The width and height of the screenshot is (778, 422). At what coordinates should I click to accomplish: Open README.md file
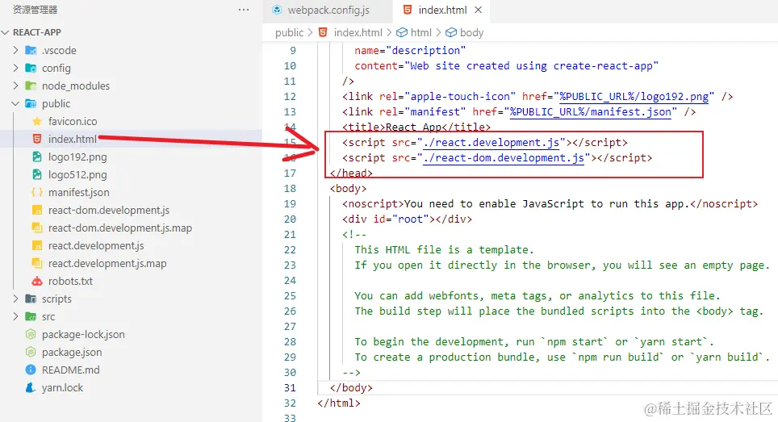(x=71, y=370)
